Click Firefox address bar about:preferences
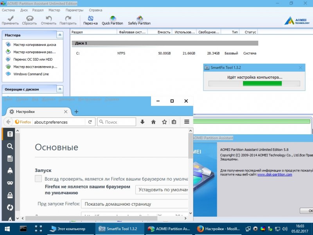Viewport: 313px width, 235px height. click(x=59, y=122)
